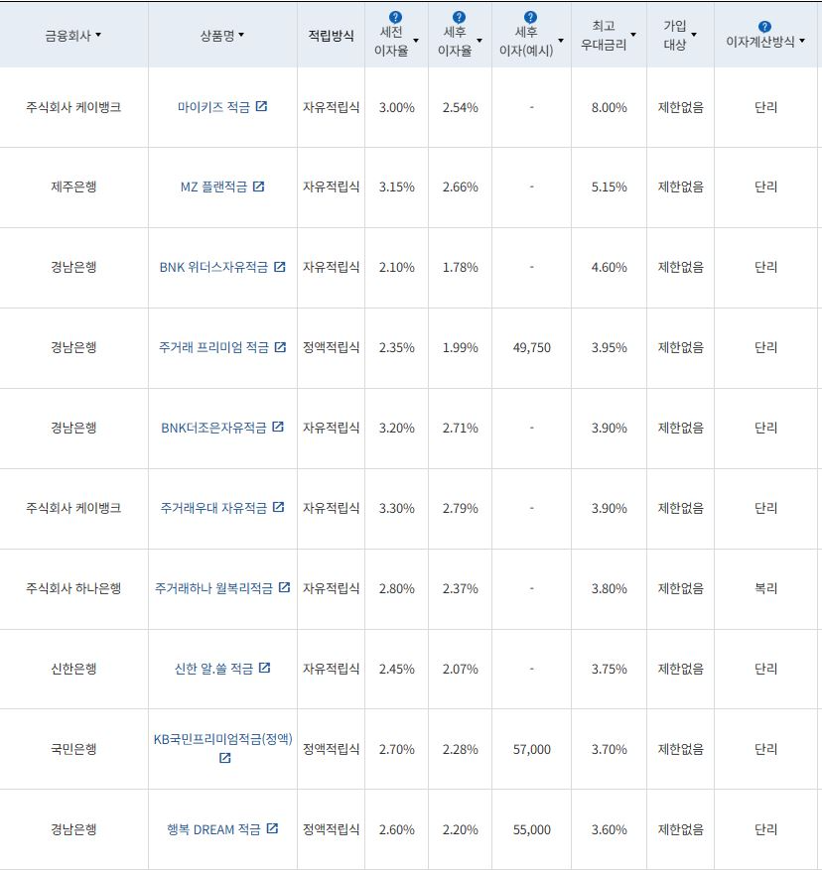This screenshot has height=870, width=822.
Task: Open help icon above 이자계산방식
Action: (764, 27)
